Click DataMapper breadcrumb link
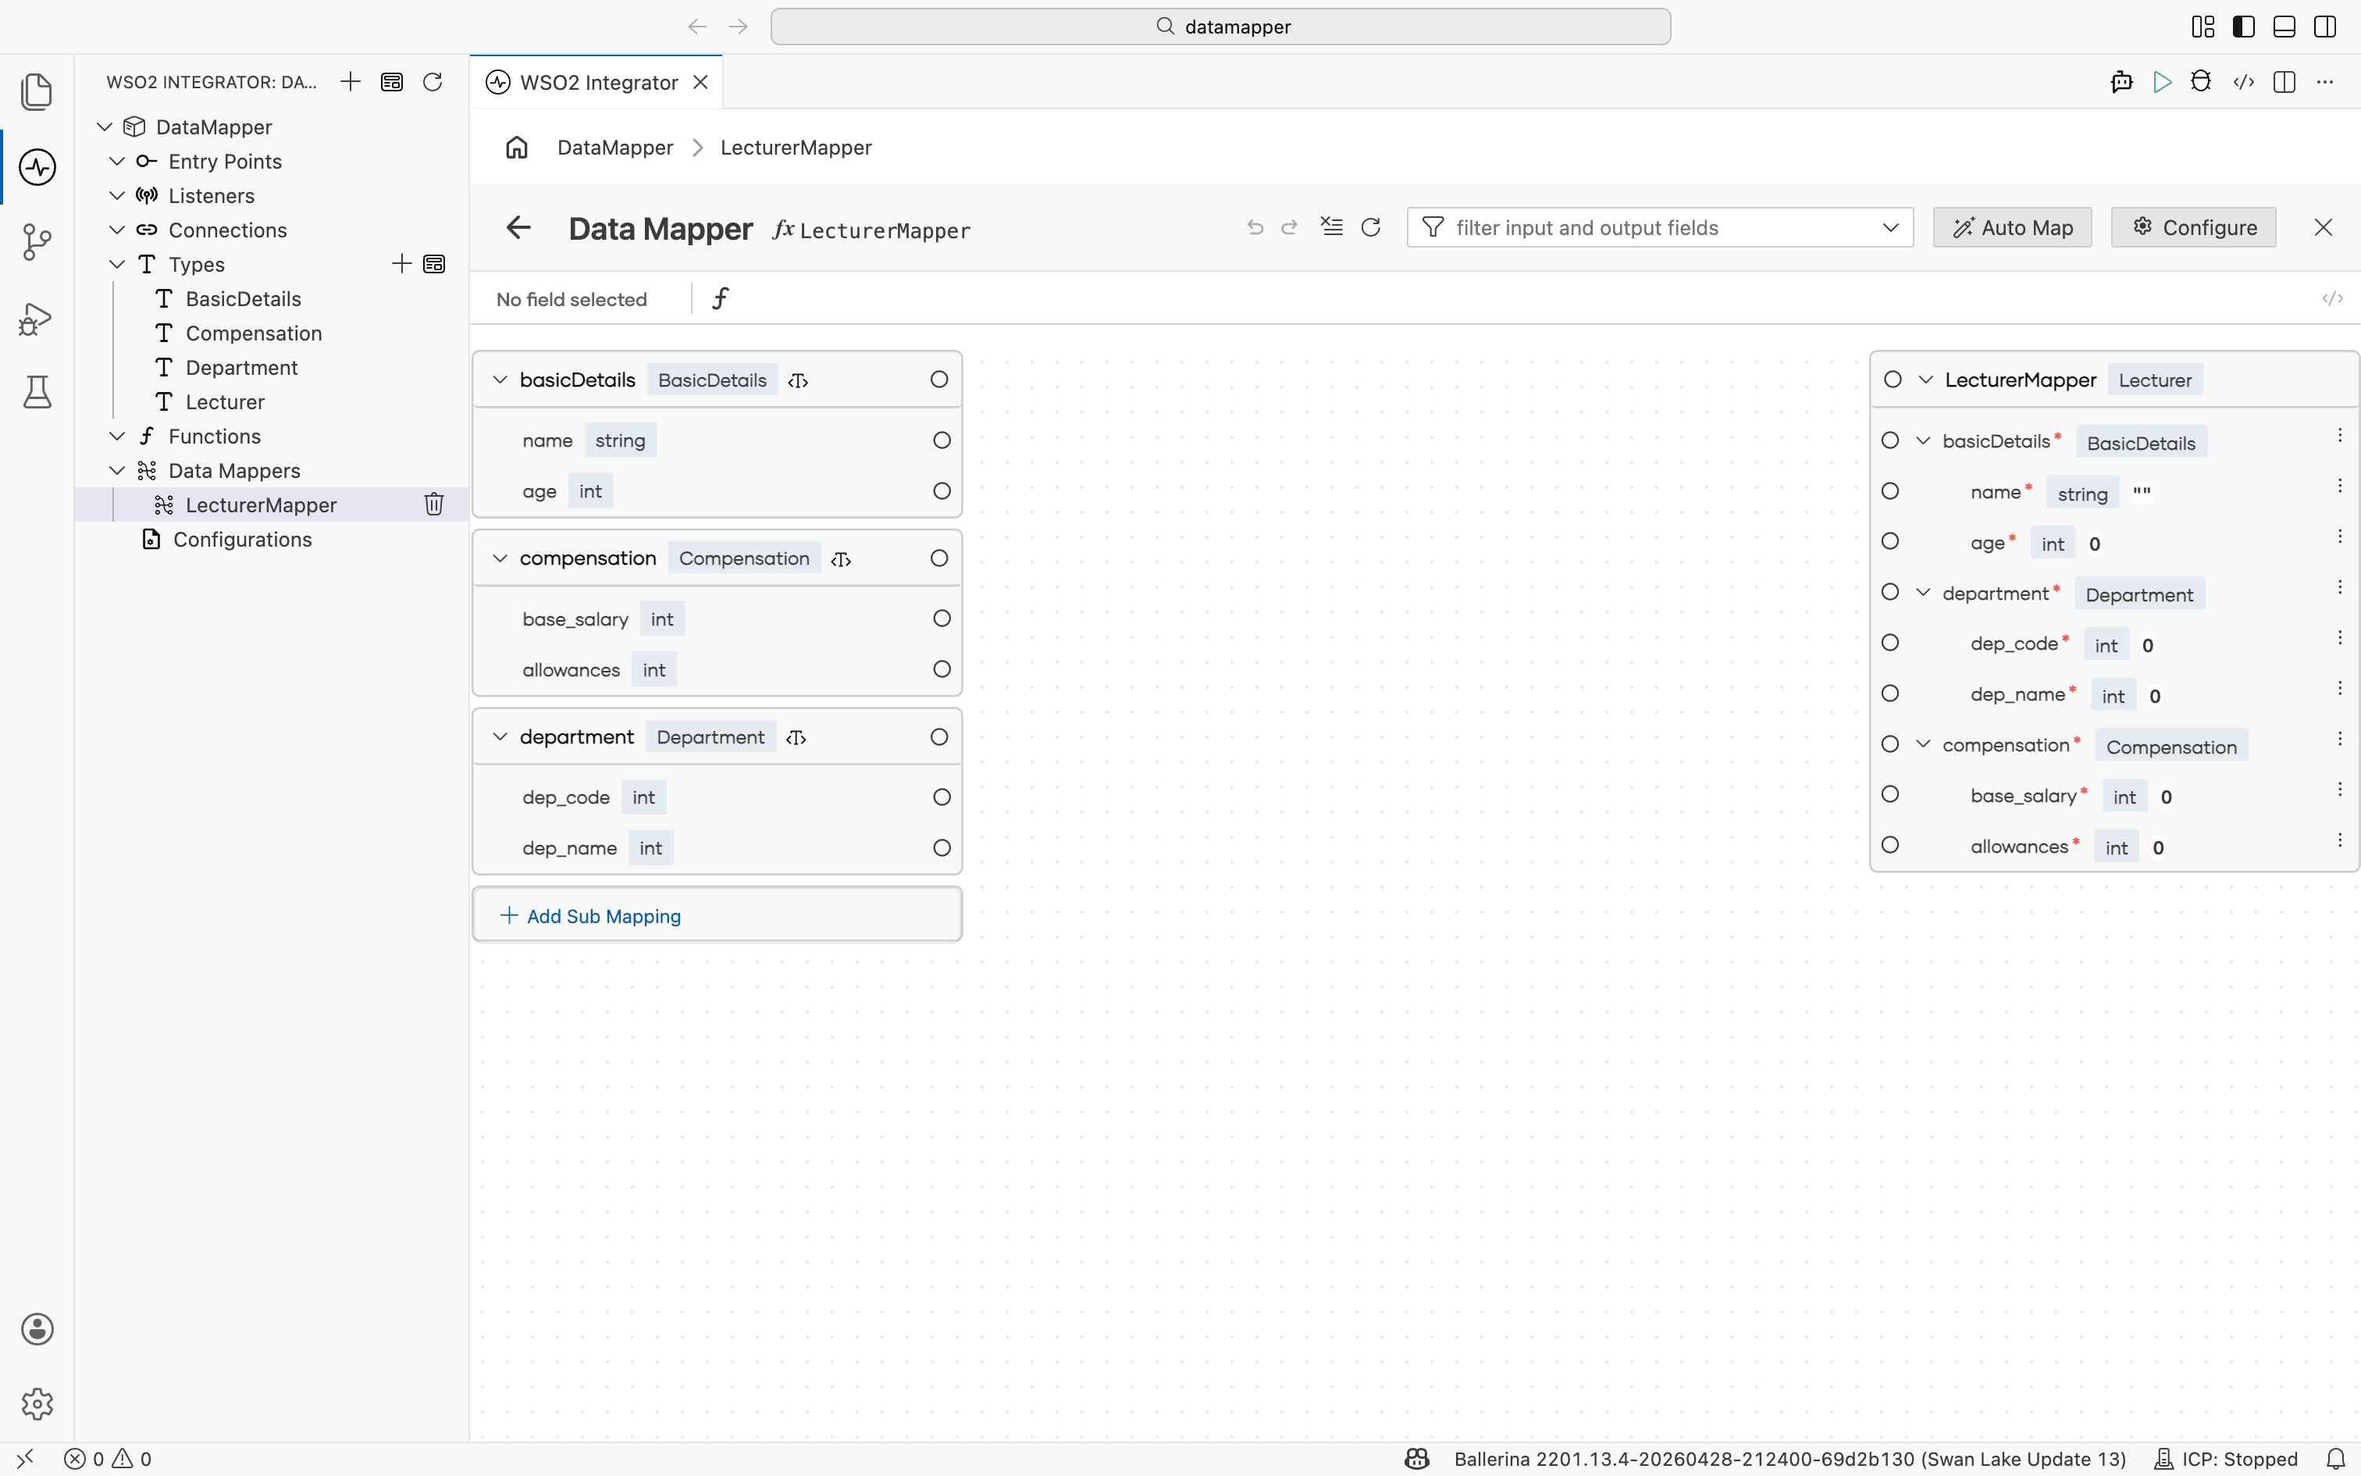Viewport: 2361px width, 1476px height. tap(614, 148)
